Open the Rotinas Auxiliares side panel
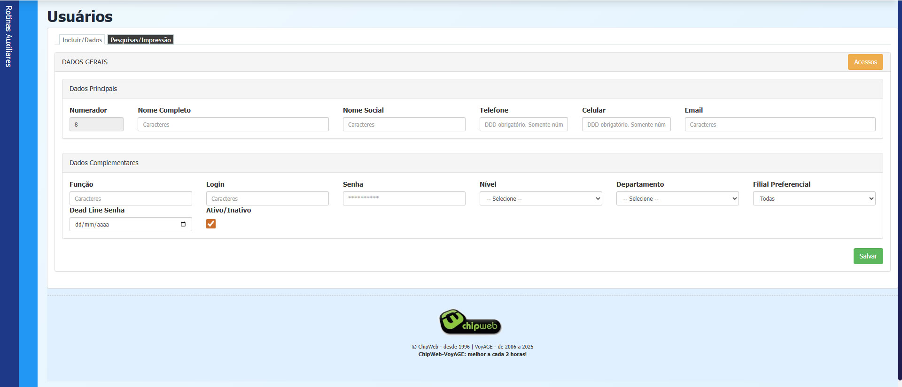 tap(8, 37)
